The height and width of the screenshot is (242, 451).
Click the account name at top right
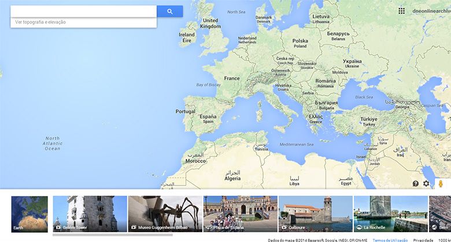point(431,11)
